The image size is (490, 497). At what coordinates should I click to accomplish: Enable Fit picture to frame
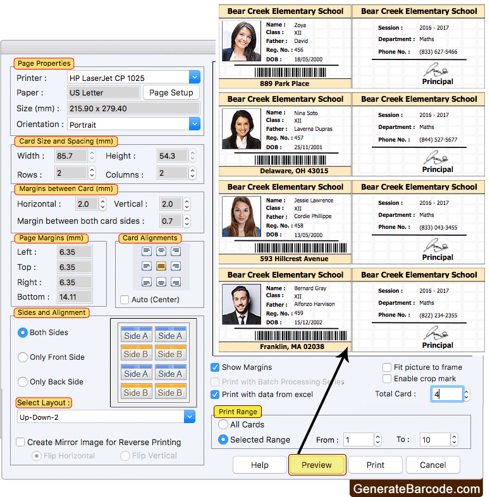[x=387, y=367]
